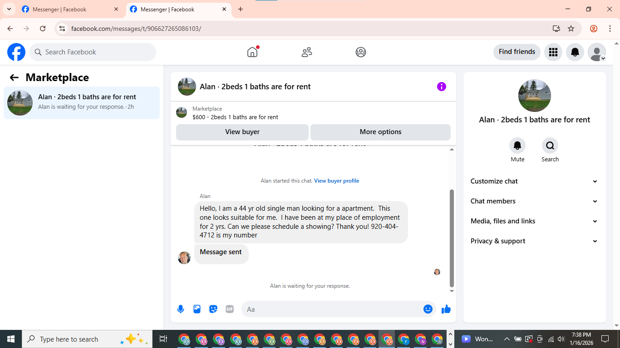Viewport: 620px width, 348px height.
Task: Click the small Marketplace listing thumbnail
Action: click(x=182, y=112)
